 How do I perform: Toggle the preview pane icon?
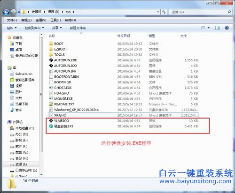tap(217, 28)
